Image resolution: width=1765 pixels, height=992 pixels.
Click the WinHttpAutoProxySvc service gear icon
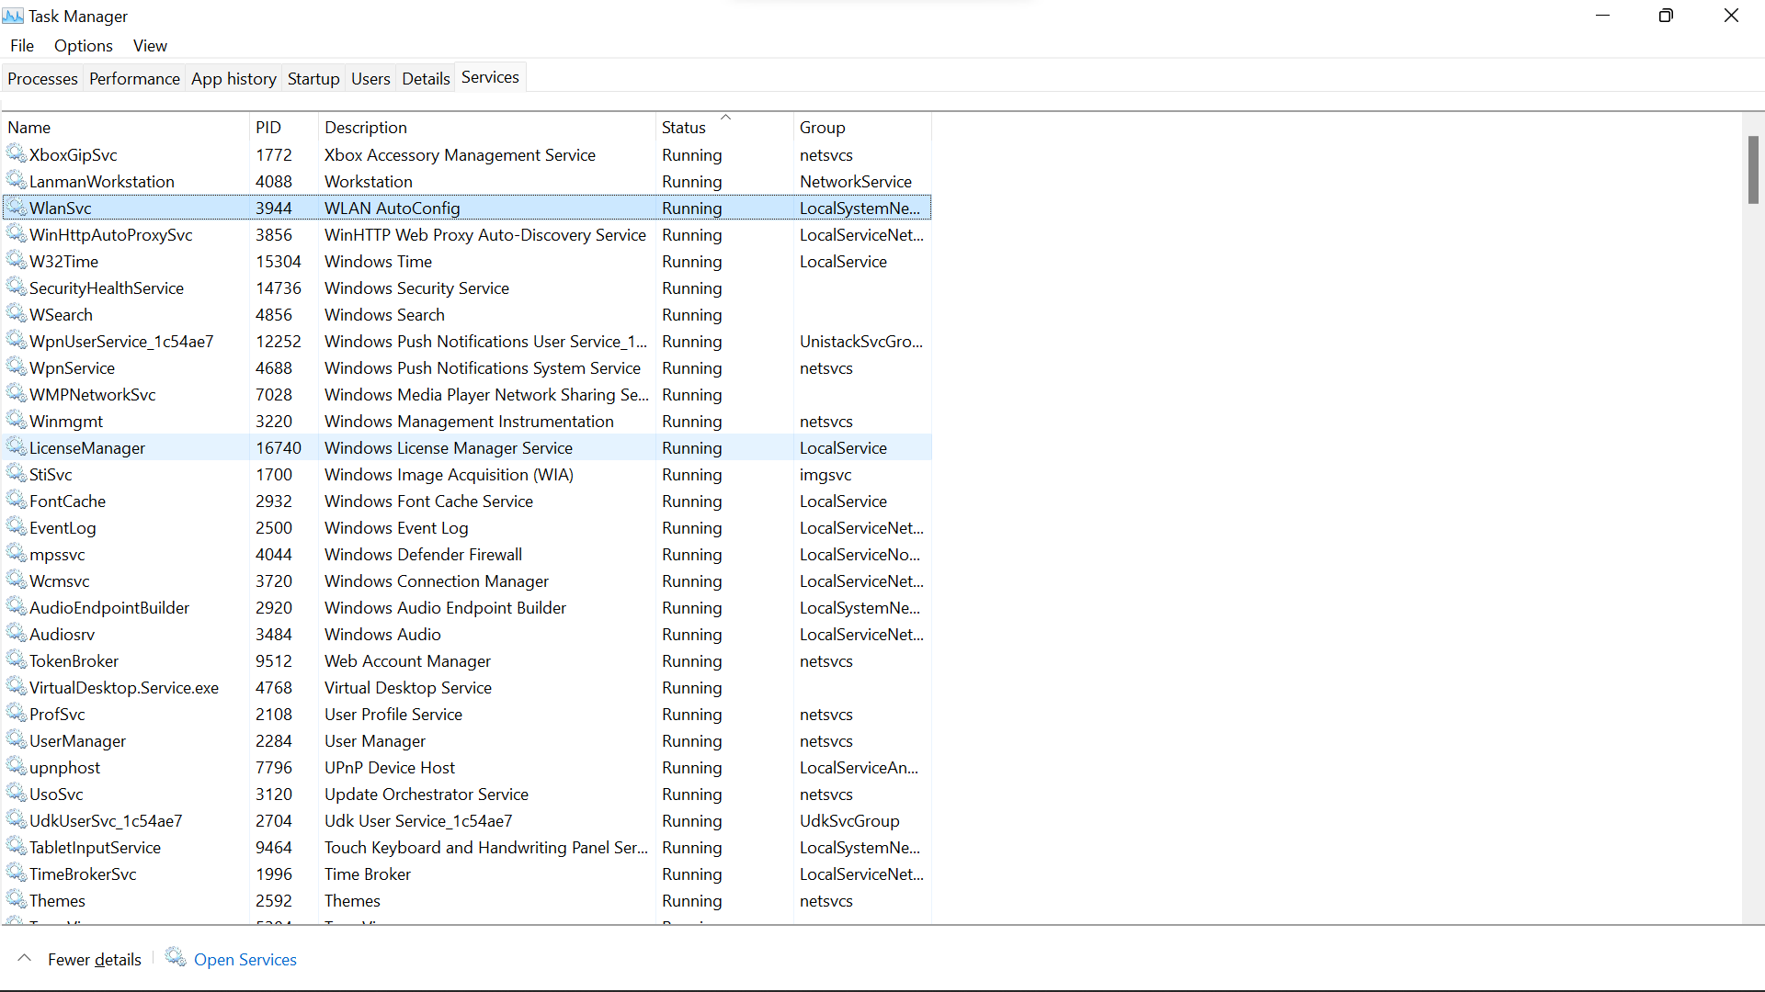[17, 234]
